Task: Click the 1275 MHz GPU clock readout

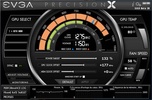Action: 83,37
